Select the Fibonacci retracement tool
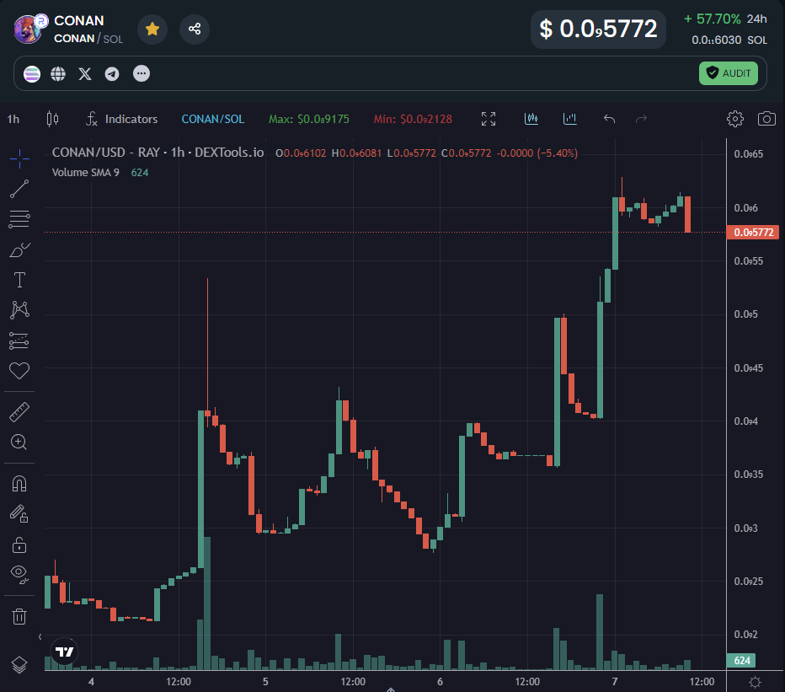 (19, 219)
